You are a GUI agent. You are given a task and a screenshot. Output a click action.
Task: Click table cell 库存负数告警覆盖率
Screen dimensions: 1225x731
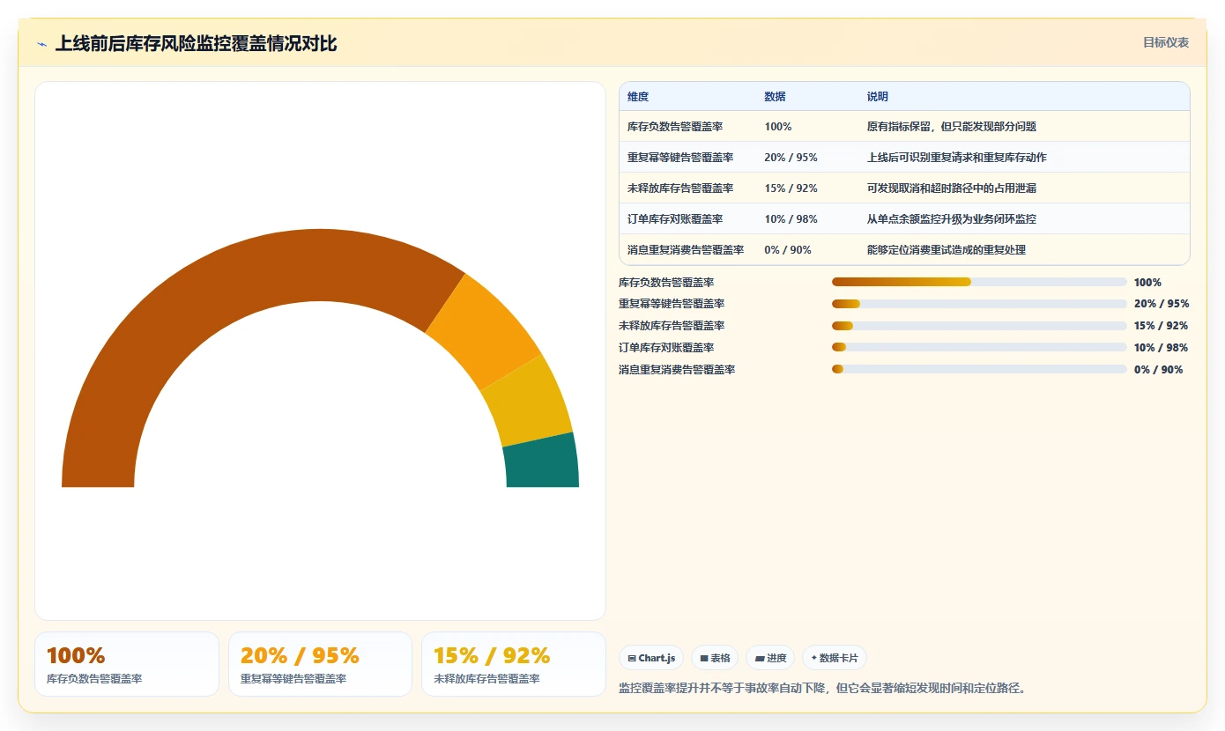(x=675, y=127)
